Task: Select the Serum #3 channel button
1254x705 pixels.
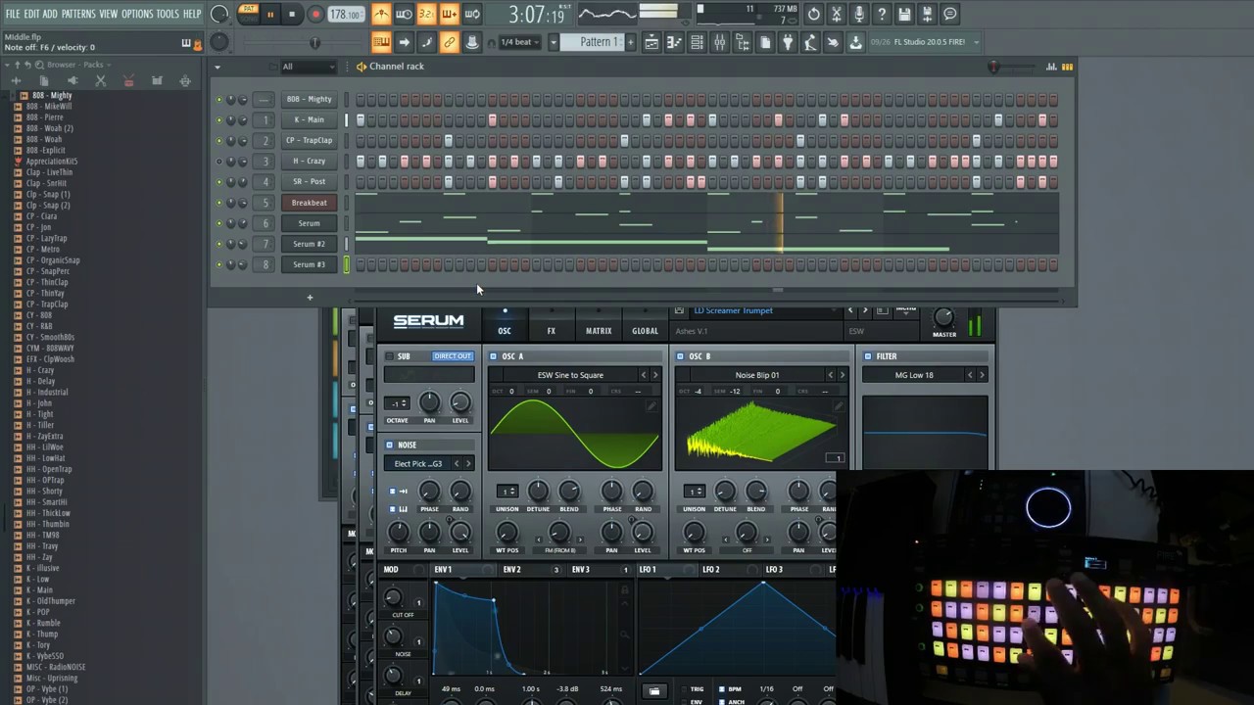Action: [x=309, y=264]
